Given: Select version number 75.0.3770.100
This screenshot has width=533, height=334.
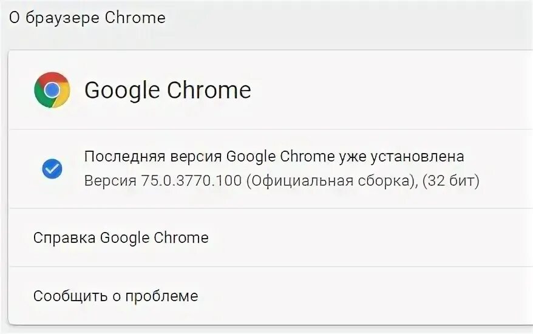Looking at the screenshot, I should [191, 180].
